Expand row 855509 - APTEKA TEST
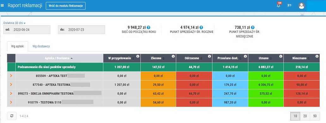Viewport: 326px width, 123px height. [x=11, y=76]
